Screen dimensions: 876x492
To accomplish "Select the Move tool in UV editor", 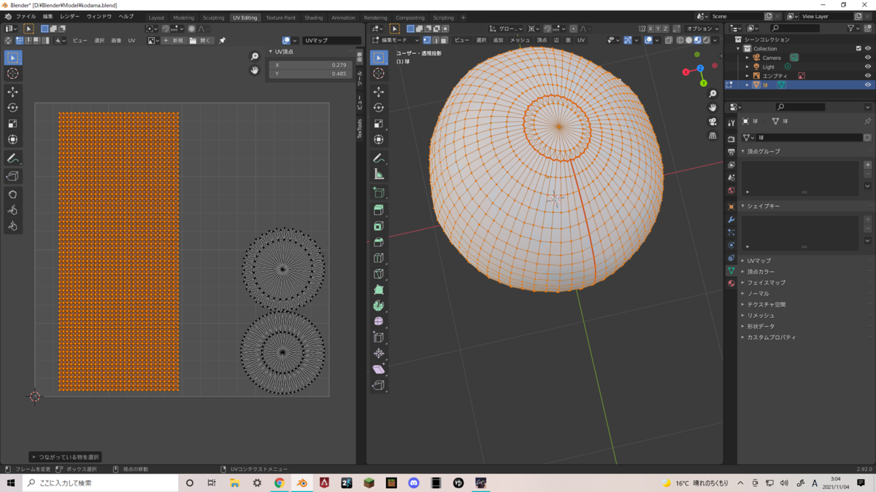I will pos(13,92).
